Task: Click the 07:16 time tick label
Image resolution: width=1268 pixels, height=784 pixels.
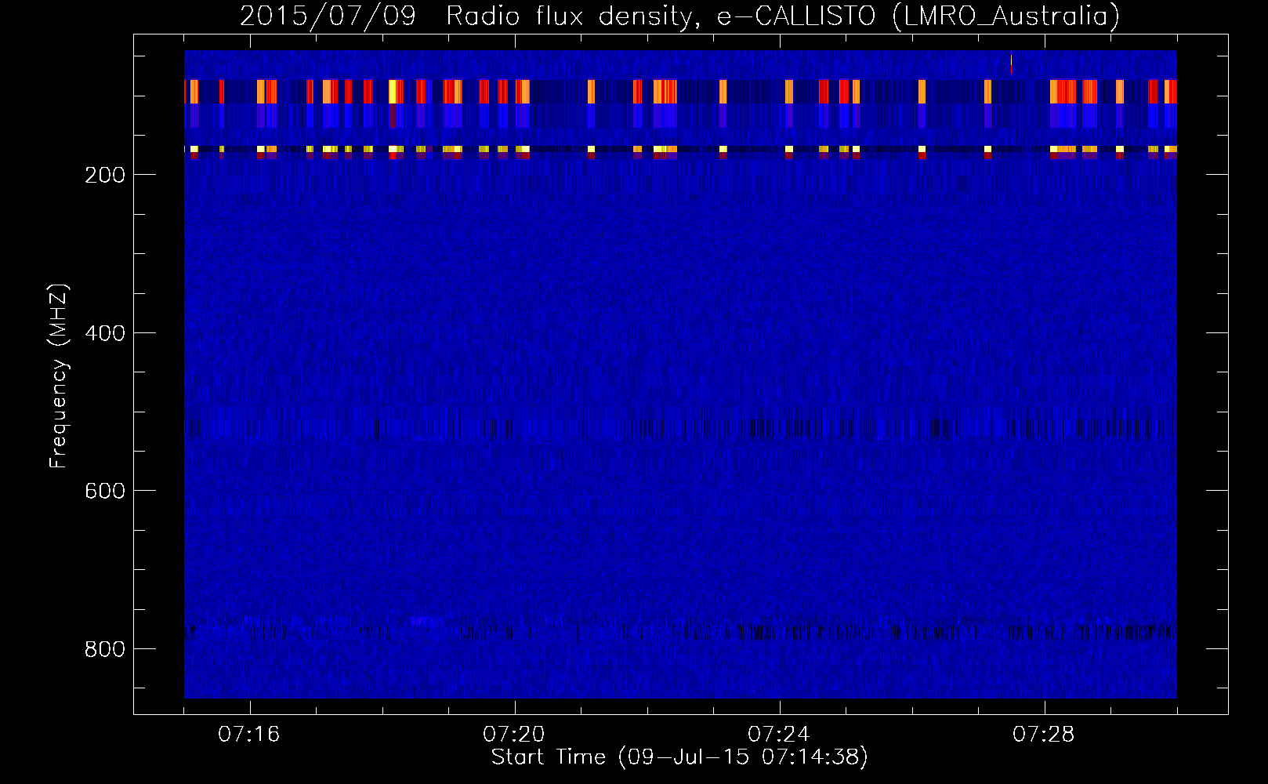Action: 249,735
